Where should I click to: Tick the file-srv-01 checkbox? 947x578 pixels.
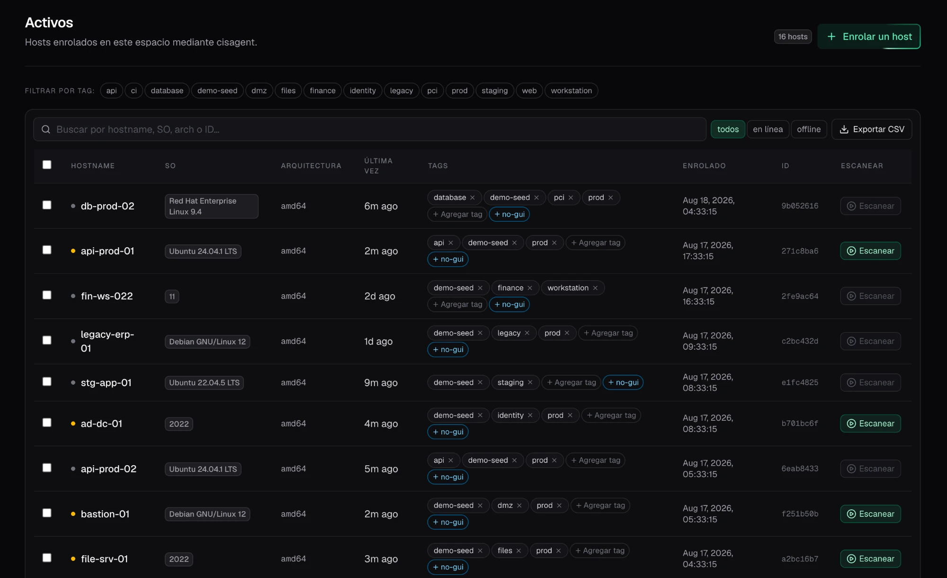pos(47,558)
